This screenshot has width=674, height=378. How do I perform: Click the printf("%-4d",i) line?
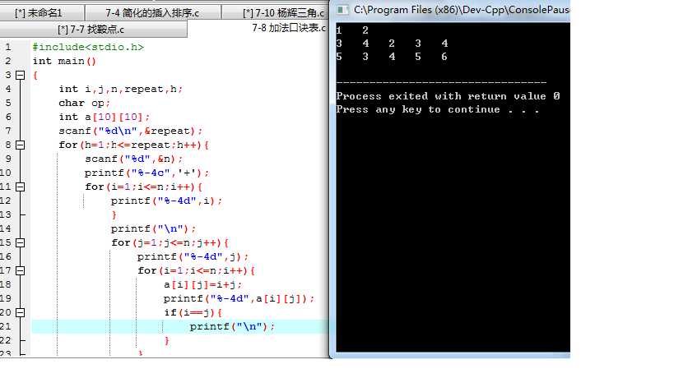click(x=166, y=201)
